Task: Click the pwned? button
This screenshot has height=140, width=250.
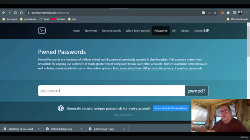Action: (197, 91)
